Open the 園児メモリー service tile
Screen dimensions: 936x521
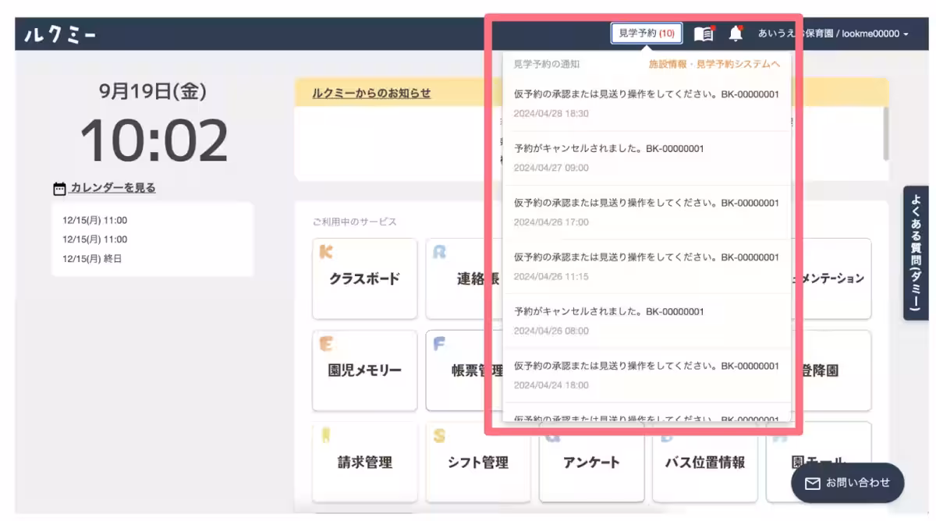pos(364,370)
